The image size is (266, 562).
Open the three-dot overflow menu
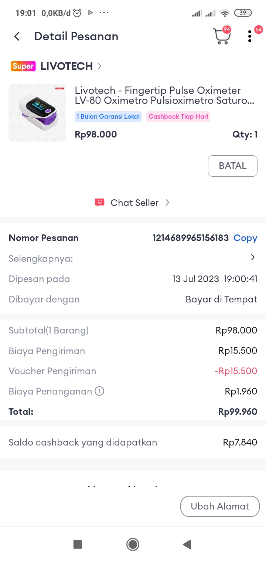(250, 36)
